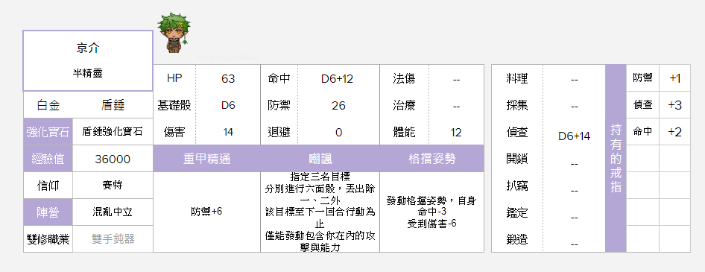
Task: Open the 重甲精通 skill header
Action: coord(207,159)
